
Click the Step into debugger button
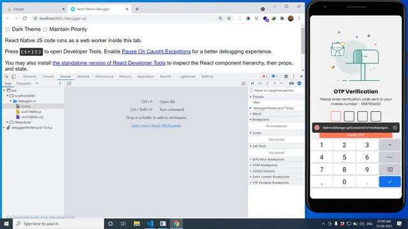[x=267, y=83]
